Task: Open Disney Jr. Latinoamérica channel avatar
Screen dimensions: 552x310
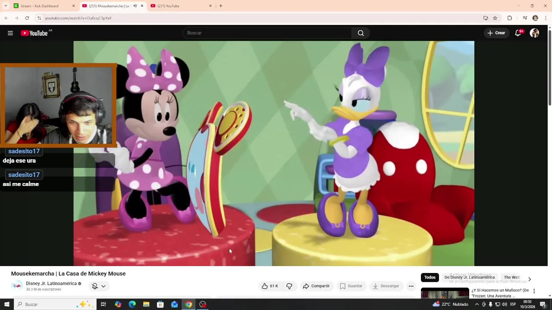Action: [17, 286]
